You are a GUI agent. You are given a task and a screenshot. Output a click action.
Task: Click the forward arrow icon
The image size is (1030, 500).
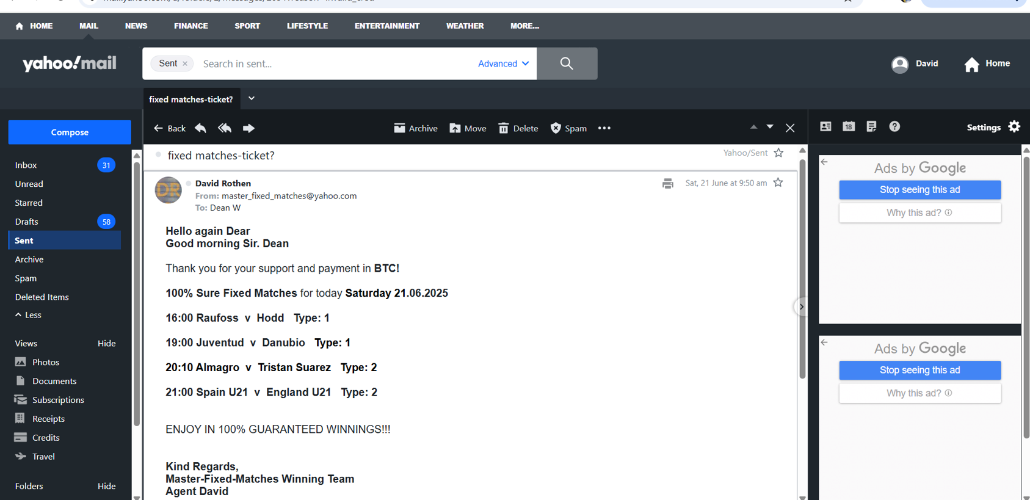(x=248, y=128)
